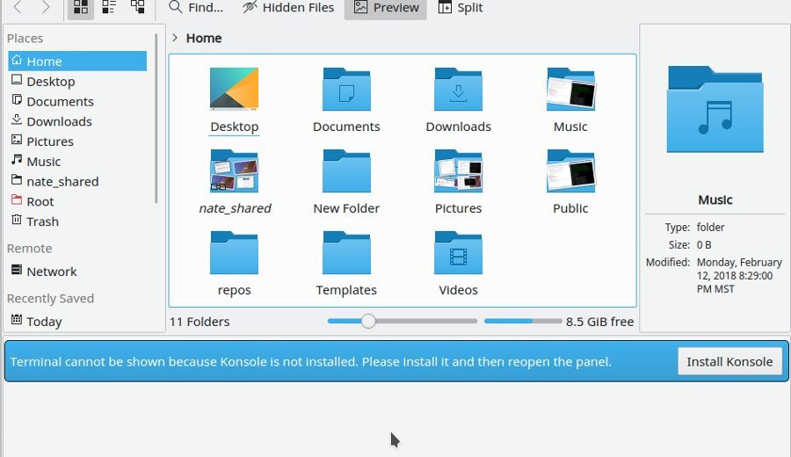Open Network under Remote places

(x=51, y=272)
